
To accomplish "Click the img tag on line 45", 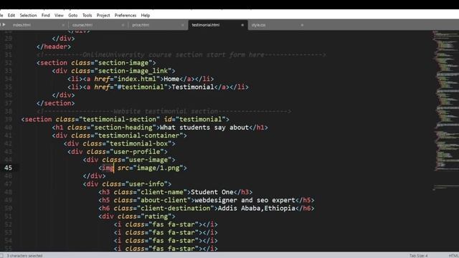I will (x=108, y=168).
